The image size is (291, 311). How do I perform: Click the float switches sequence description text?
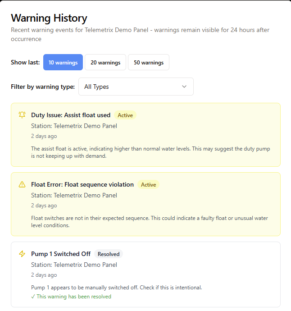coord(150,222)
